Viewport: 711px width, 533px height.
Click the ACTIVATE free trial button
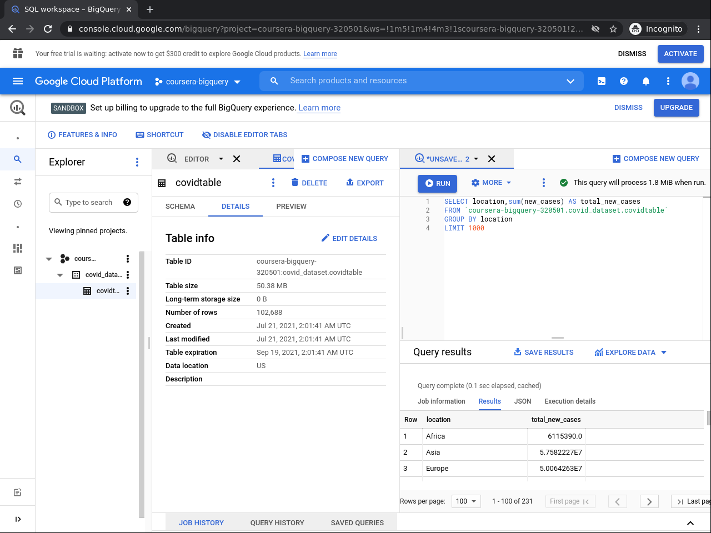(x=680, y=54)
